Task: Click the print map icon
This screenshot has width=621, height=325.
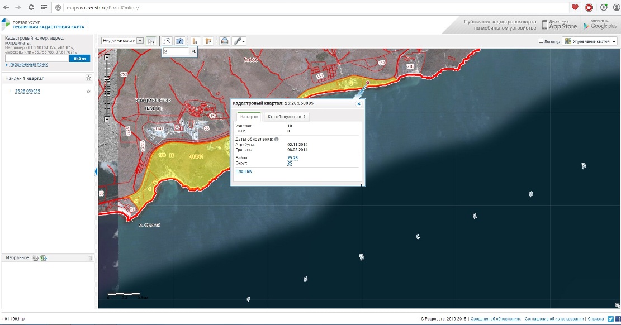Action: pyautogui.click(x=224, y=41)
